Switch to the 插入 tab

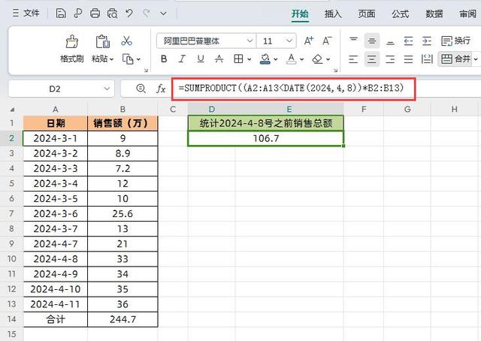coord(333,14)
